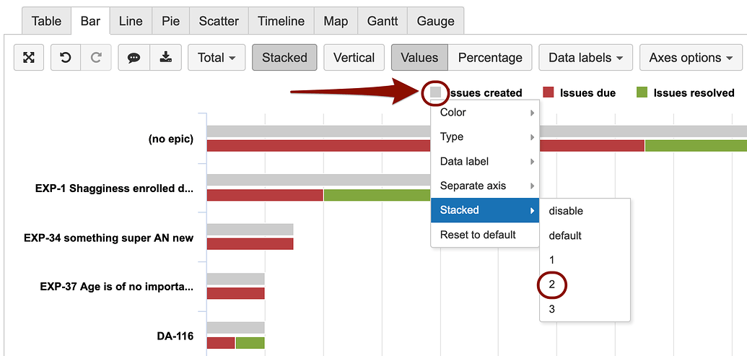Screen dimensions: 747x356
Task: Click the undo arrow icon
Action: [x=66, y=58]
